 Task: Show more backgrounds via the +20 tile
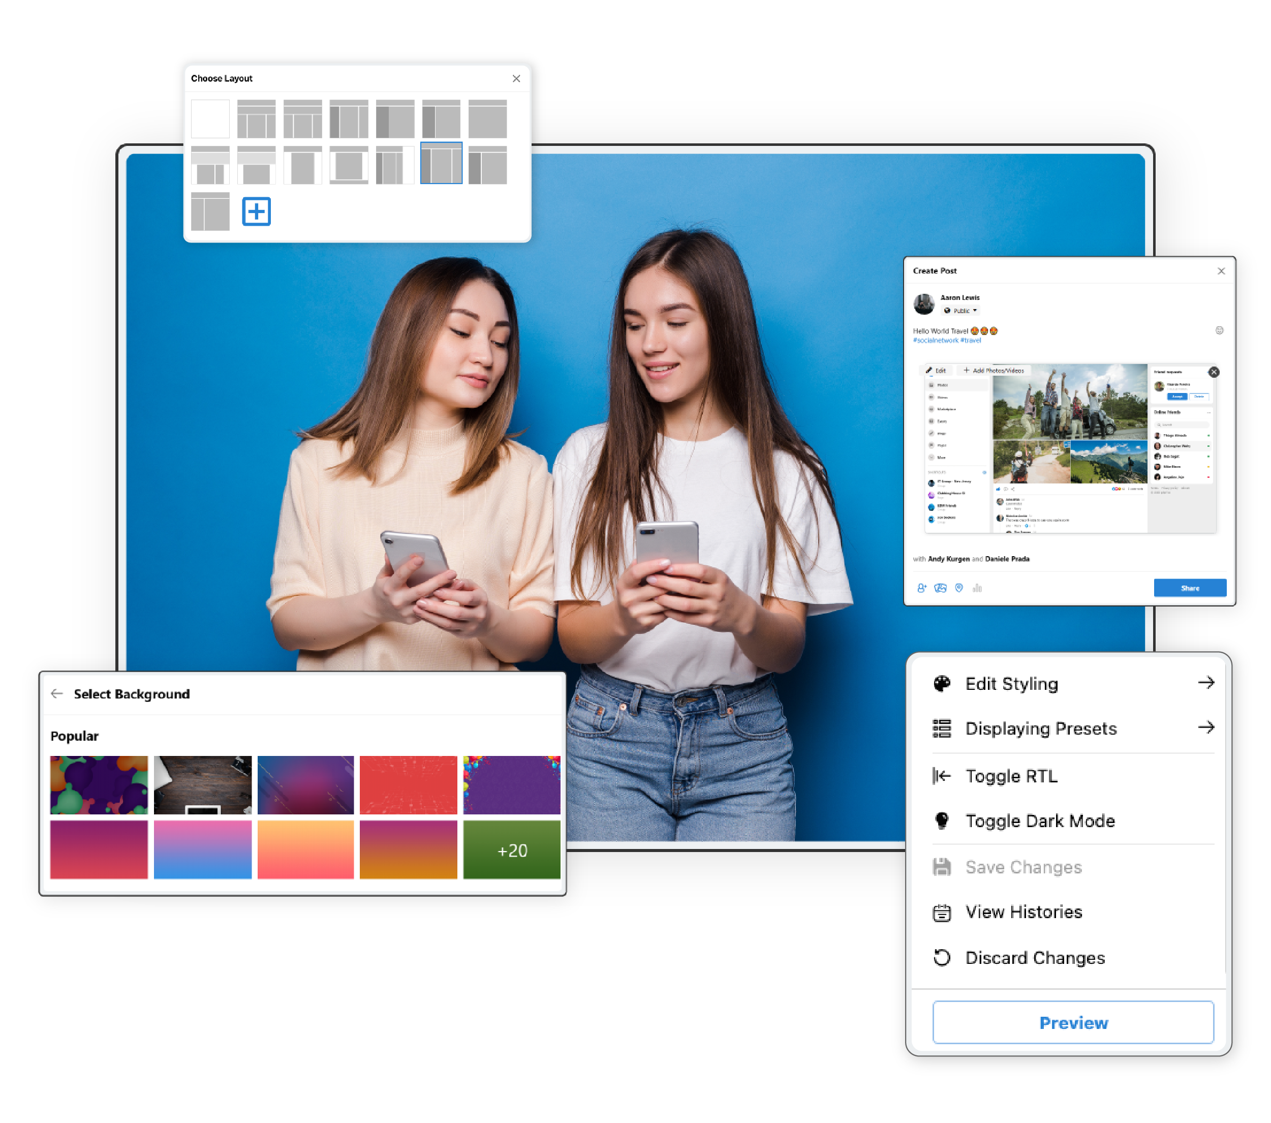pyautogui.click(x=512, y=850)
